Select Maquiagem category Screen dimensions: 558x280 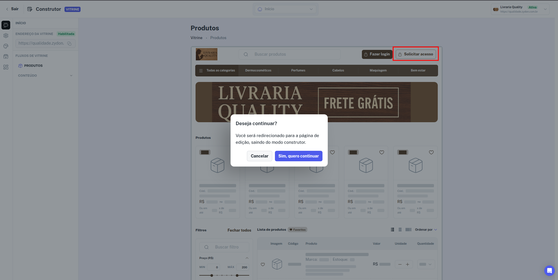pyautogui.click(x=378, y=71)
